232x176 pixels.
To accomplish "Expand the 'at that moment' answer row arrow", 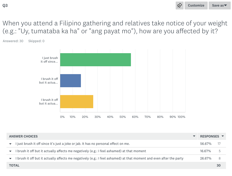I will (x=10, y=151).
